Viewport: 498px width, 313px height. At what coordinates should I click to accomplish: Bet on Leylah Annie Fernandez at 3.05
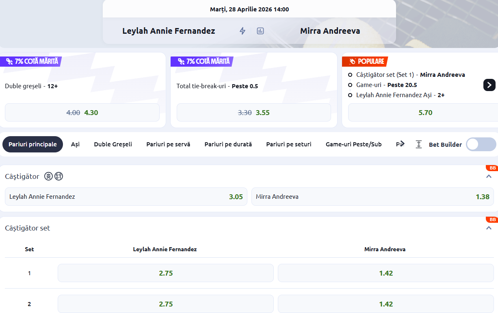tap(126, 197)
